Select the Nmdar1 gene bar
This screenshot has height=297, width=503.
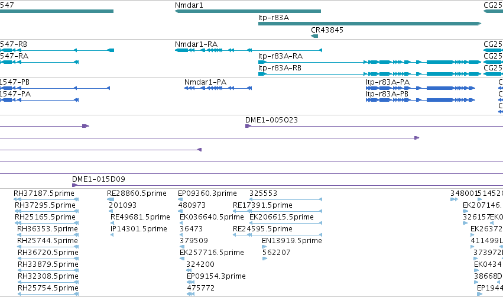[x=248, y=11]
